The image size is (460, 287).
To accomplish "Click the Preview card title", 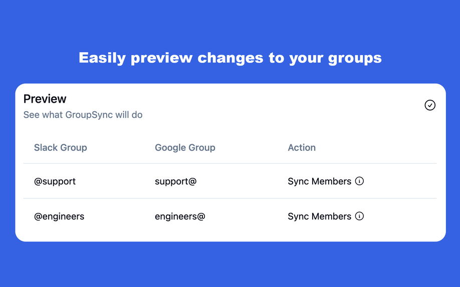I will 45,99.
